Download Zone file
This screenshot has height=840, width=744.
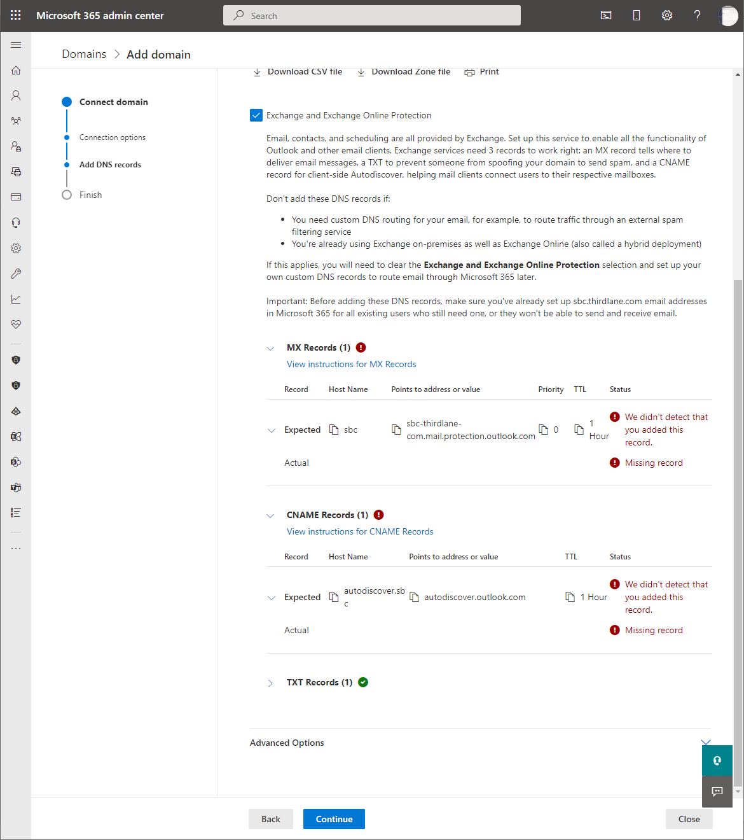click(403, 72)
